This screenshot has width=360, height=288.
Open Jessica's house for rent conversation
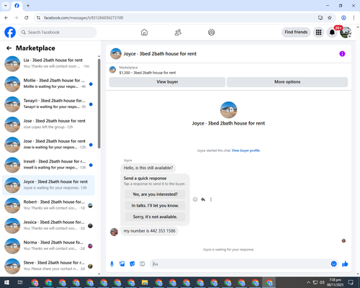[48, 225]
